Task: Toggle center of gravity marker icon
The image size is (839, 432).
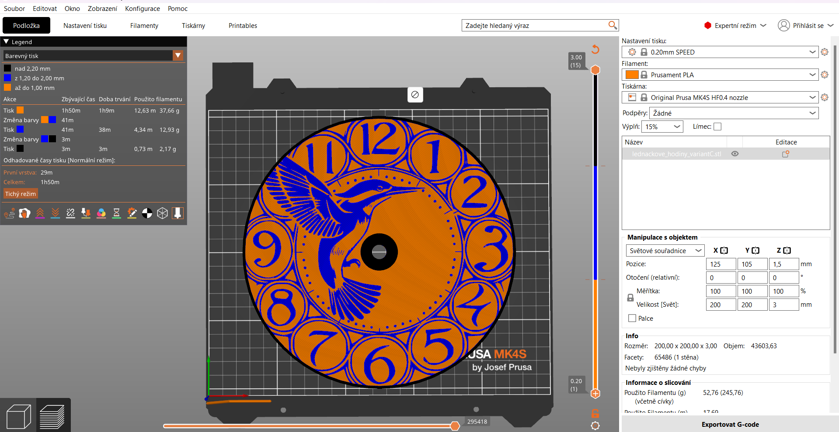Action: tap(147, 213)
